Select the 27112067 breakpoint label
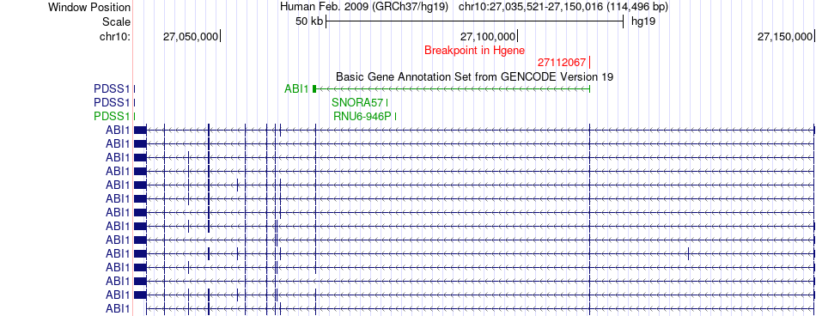816x316 pixels. tap(562, 63)
